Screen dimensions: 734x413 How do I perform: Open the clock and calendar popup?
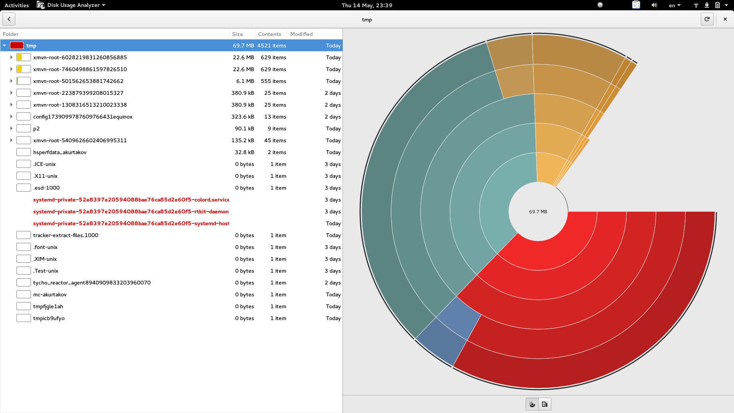point(367,5)
